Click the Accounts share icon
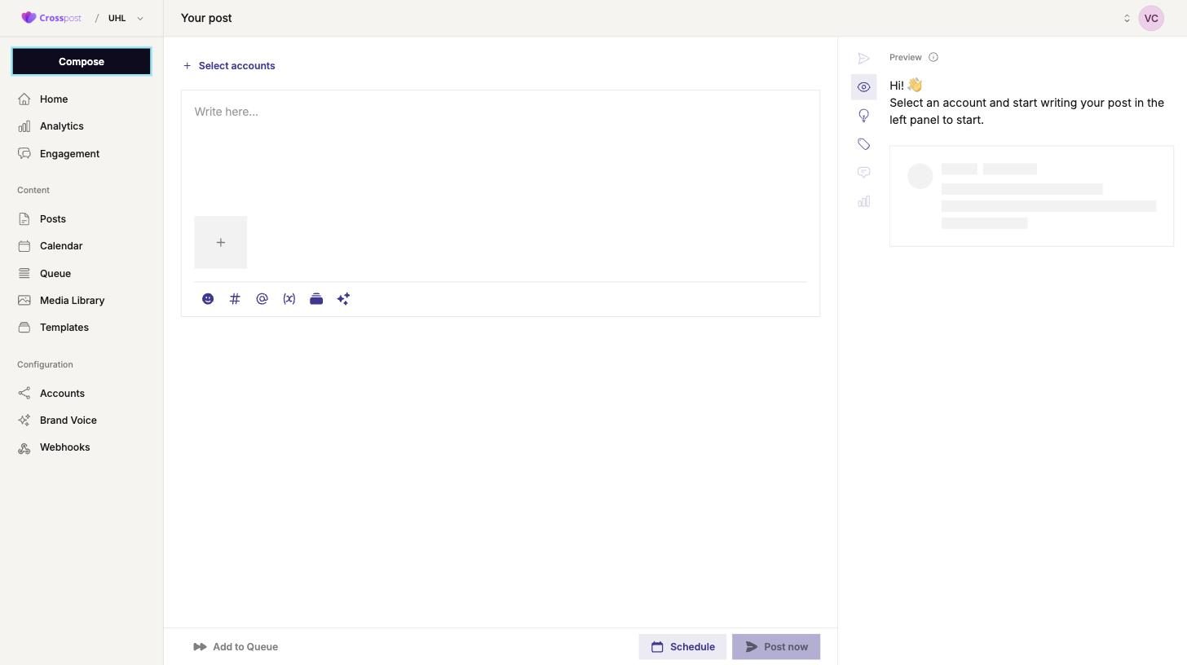 pyautogui.click(x=24, y=394)
